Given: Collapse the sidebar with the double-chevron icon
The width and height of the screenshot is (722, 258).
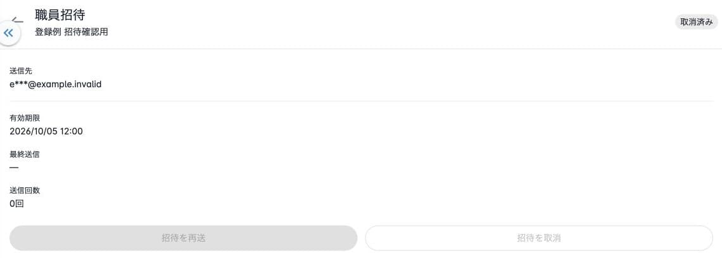Looking at the screenshot, I should pyautogui.click(x=9, y=33).
